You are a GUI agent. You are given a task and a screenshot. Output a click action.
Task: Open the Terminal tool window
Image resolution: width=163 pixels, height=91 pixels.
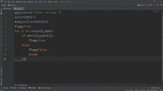pos(32,88)
